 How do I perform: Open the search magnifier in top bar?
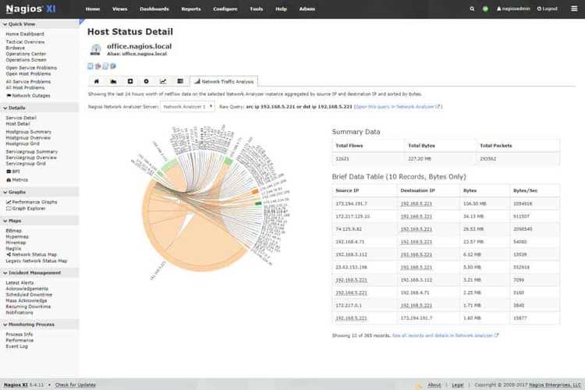coord(472,9)
